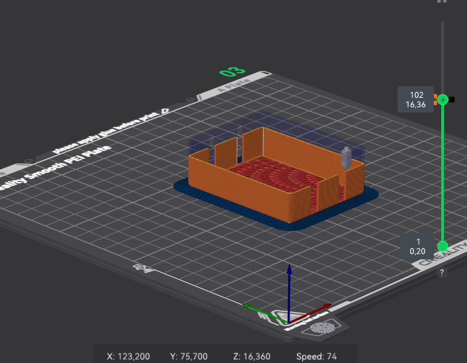Click the "Y: 75,700" position readout

(x=189, y=356)
